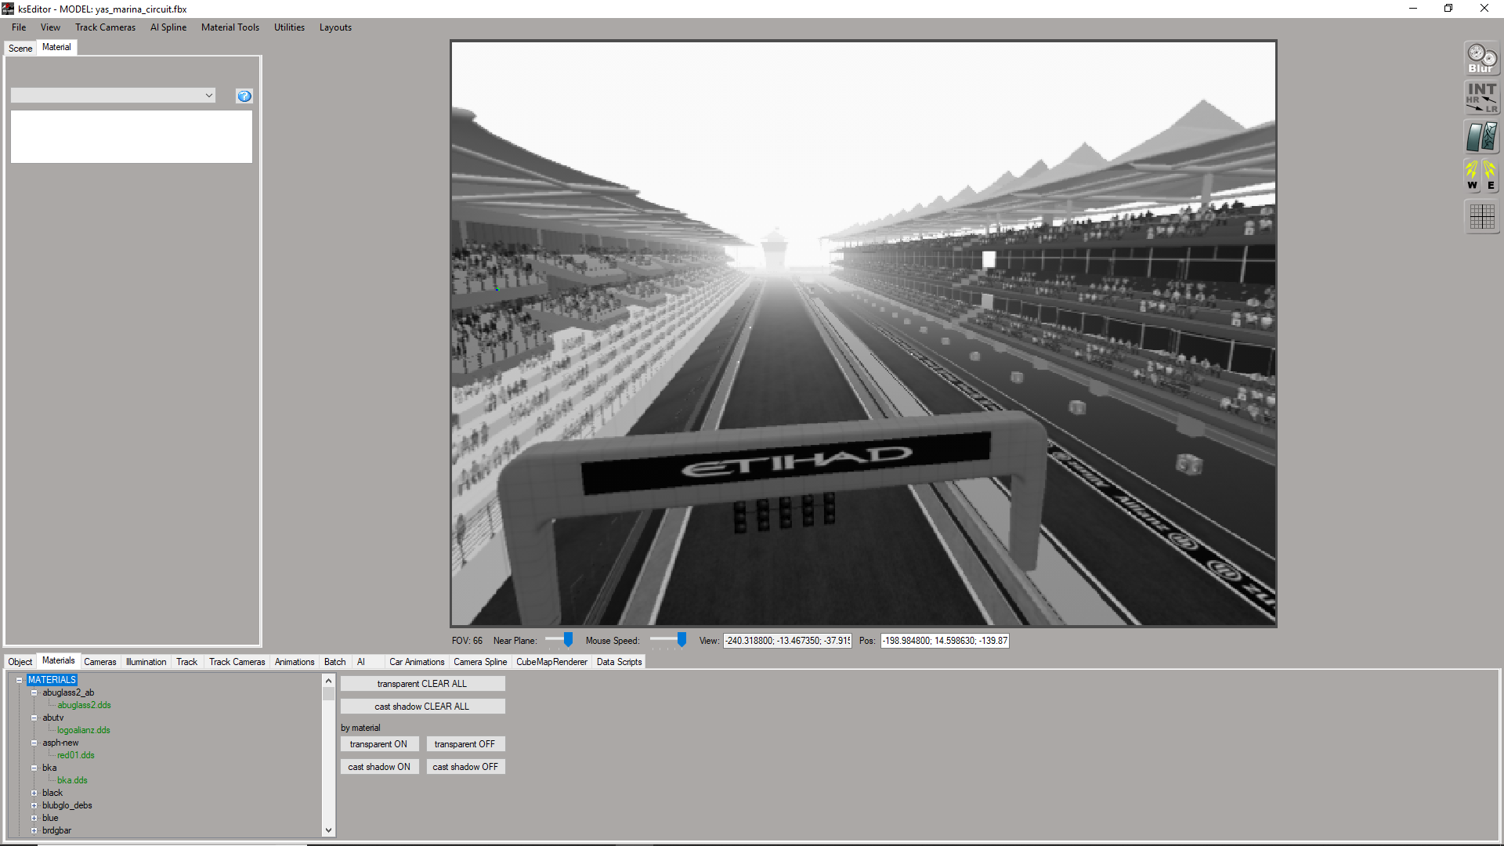Collapse the MATERIALS root tree node
This screenshot has height=846, width=1504.
19,680
